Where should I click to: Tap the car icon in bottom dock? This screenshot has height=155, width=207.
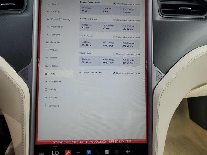[42, 154]
